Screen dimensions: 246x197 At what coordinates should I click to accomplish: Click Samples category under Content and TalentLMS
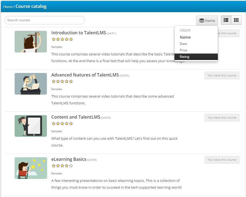coord(57,131)
